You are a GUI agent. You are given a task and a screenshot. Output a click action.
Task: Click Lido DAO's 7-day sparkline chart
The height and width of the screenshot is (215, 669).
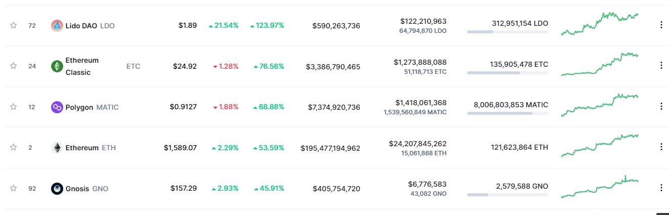coord(600,23)
